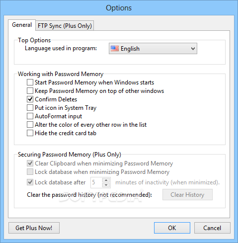The image size is (238, 243).
Task: Uncheck the Confirm Deletes checkbox
Action: [x=30, y=99]
